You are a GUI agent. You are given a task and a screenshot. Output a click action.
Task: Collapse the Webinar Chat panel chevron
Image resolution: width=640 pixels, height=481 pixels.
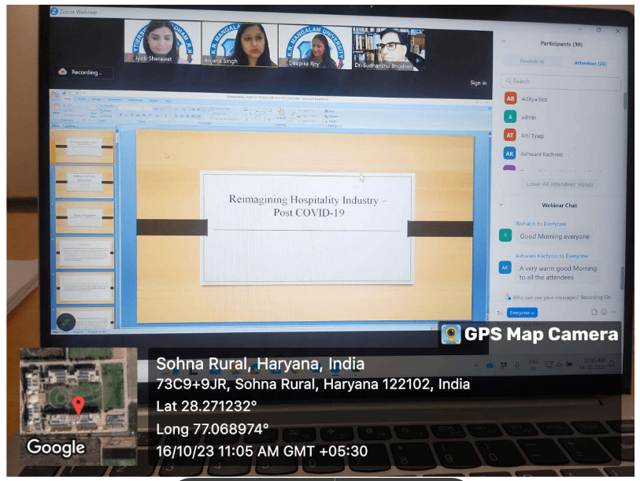(x=502, y=205)
